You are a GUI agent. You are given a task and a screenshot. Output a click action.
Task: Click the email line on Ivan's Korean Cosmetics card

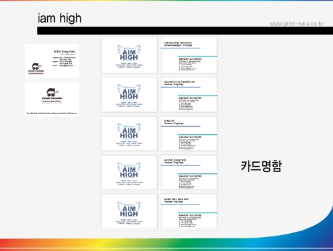[x=63, y=66]
